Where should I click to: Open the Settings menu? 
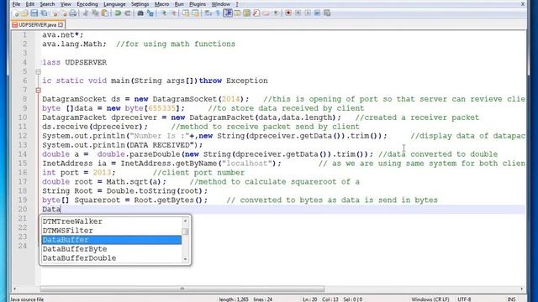pyautogui.click(x=140, y=4)
